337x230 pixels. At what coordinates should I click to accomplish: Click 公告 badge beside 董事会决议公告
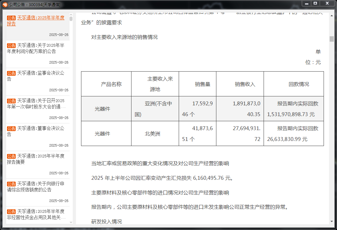11,129
